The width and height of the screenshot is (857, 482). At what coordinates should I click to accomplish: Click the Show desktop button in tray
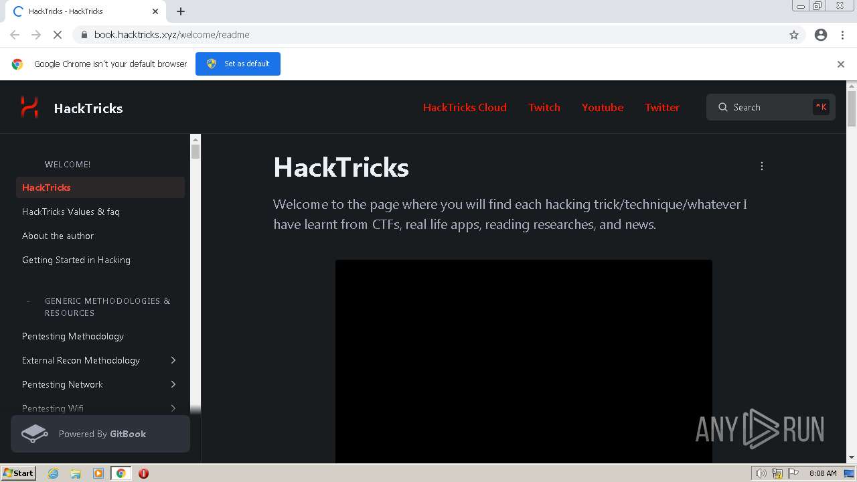(x=849, y=473)
